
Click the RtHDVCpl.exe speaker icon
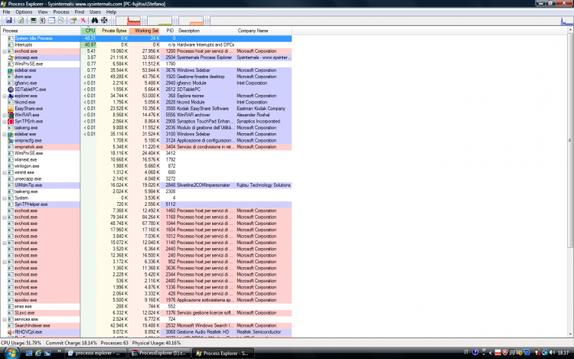point(11,332)
